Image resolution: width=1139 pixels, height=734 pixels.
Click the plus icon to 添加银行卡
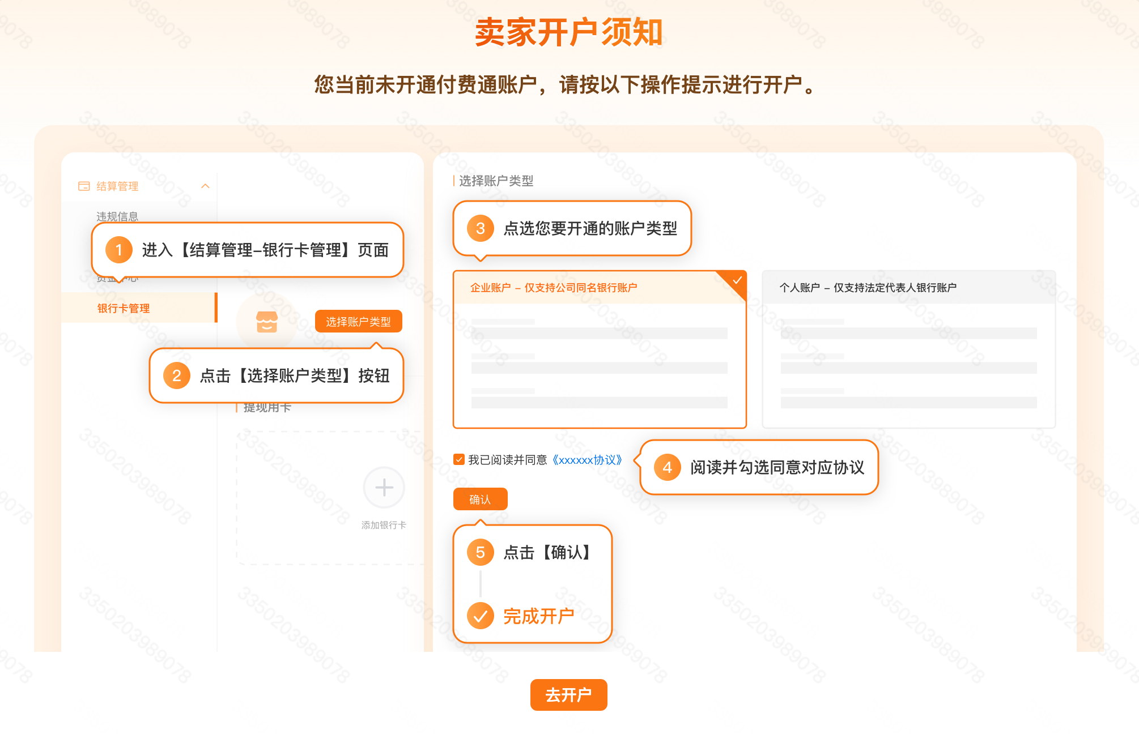pos(384,488)
